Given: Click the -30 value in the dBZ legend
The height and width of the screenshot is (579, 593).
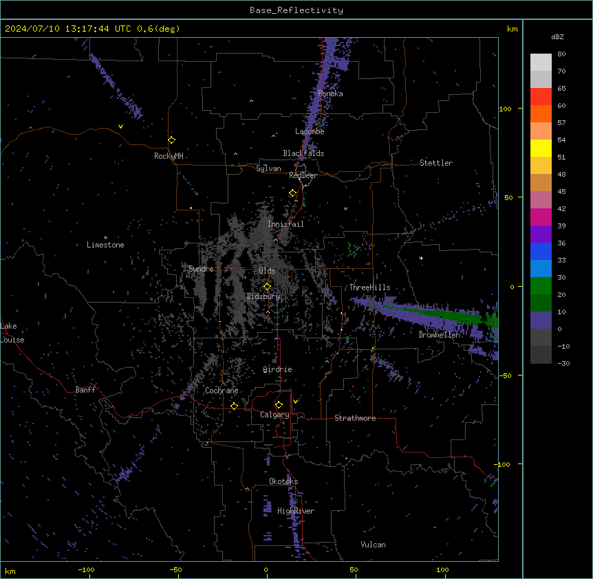Looking at the screenshot, I should coord(563,364).
